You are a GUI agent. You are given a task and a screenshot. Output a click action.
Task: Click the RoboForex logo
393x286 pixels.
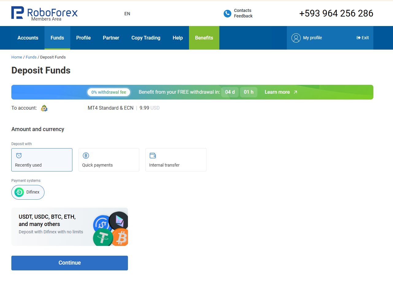pyautogui.click(x=44, y=13)
